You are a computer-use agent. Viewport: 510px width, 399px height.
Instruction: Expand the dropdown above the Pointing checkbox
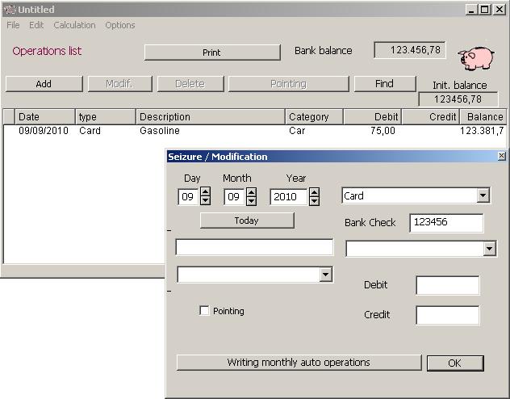325,275
